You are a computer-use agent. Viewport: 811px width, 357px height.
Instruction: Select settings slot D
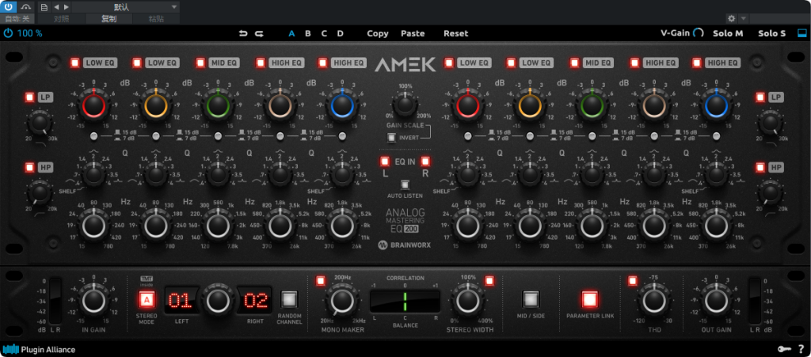click(341, 33)
